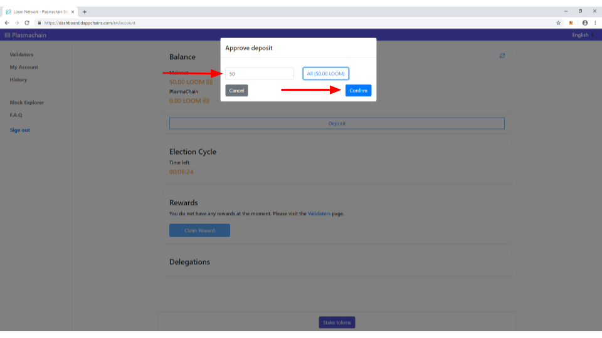Click the Deposit button under balance
The image size is (602, 338).
[x=337, y=123]
